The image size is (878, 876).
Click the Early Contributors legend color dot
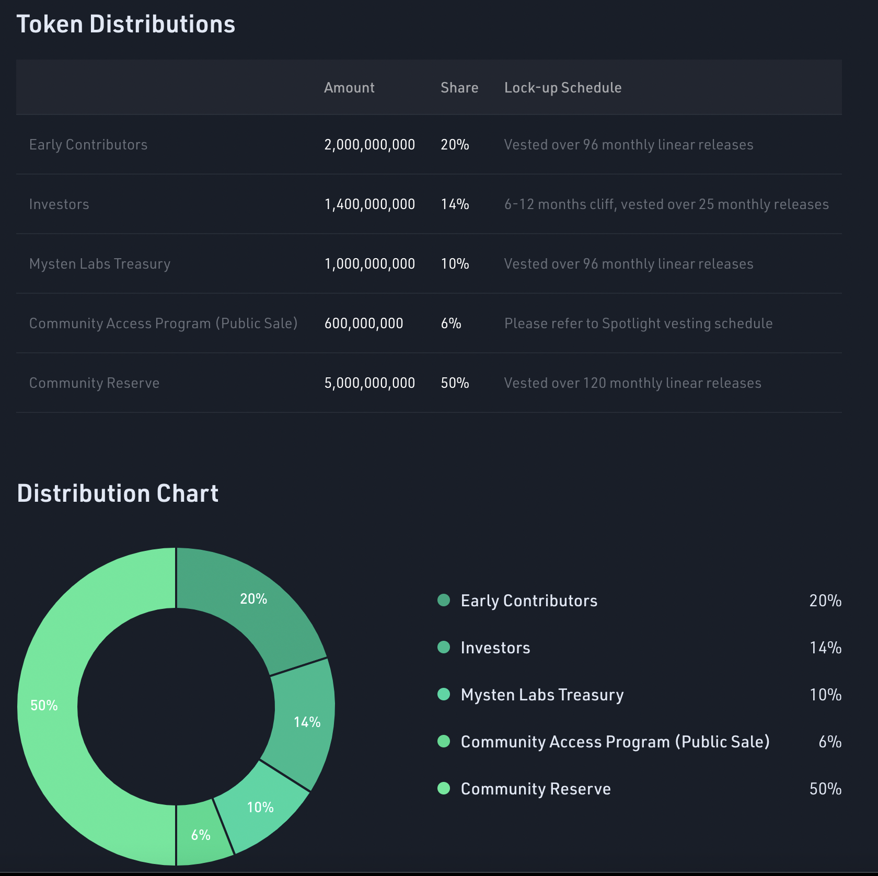click(443, 600)
